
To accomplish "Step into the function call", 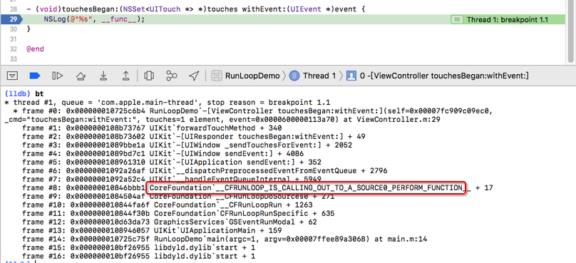I will pyautogui.click(x=103, y=76).
